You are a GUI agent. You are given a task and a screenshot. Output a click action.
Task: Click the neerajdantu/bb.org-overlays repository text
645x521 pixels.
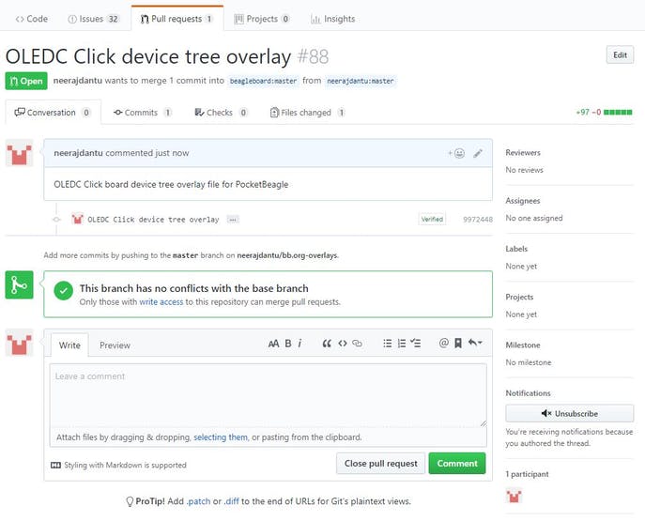[x=287, y=255]
